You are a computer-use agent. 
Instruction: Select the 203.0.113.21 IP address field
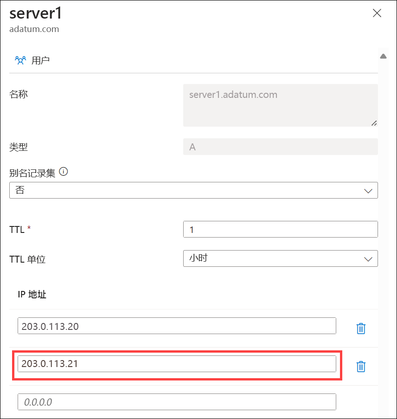coord(177,364)
